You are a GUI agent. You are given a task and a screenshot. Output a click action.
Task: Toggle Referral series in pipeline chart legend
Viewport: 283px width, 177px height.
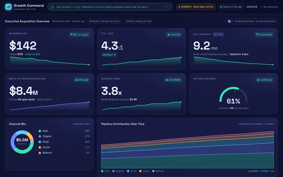(x=158, y=171)
